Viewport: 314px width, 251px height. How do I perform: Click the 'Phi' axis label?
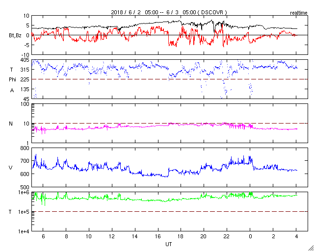tap(12, 80)
